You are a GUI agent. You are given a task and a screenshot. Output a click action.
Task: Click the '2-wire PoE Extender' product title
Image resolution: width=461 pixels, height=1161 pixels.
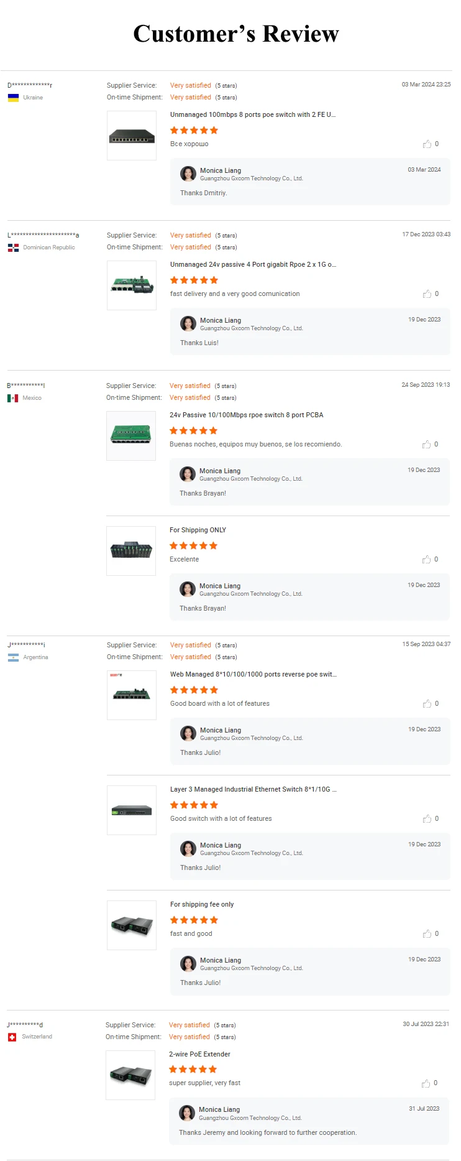[199, 1055]
